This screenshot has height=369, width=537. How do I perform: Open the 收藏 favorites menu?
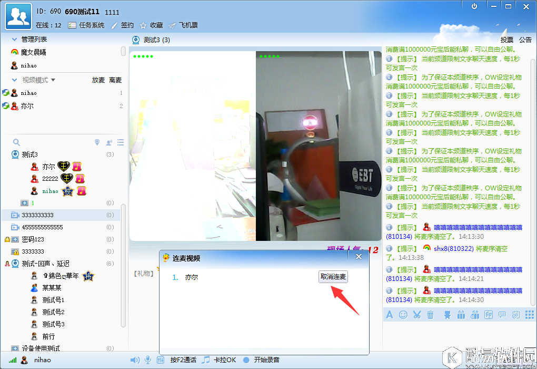point(155,24)
